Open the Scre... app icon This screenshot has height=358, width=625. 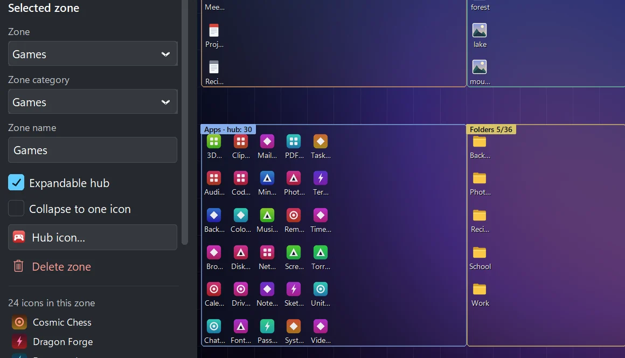(x=294, y=252)
